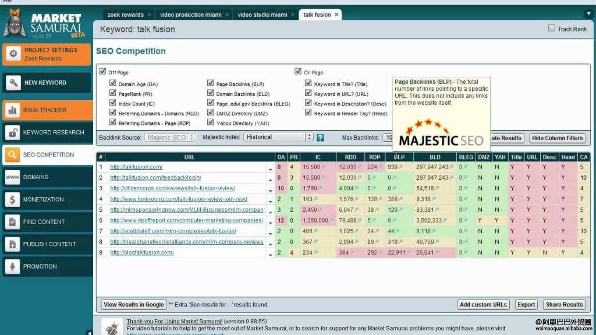Image resolution: width=596 pixels, height=335 pixels.
Task: Sort the table by BLD column header
Action: pos(435,157)
